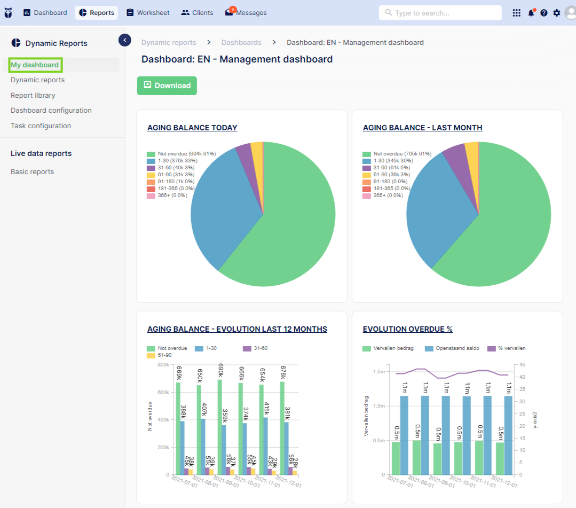Go to the Clients tab
Image resolution: width=576 pixels, height=508 pixels.
point(198,12)
